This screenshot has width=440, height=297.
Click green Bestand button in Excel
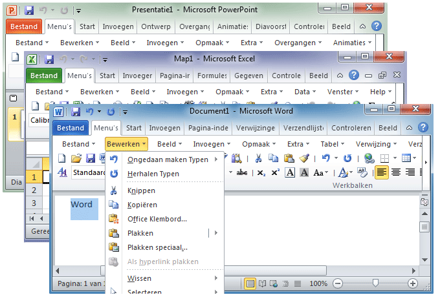pos(44,76)
